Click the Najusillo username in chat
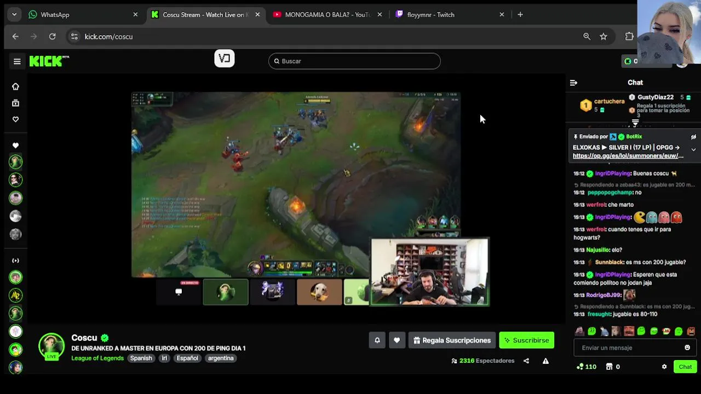This screenshot has height=394, width=701. tap(598, 250)
